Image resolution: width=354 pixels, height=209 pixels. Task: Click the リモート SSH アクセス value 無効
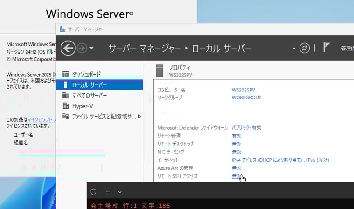pos(237,176)
